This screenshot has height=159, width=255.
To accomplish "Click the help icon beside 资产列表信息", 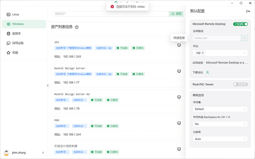I will [x=76, y=27].
